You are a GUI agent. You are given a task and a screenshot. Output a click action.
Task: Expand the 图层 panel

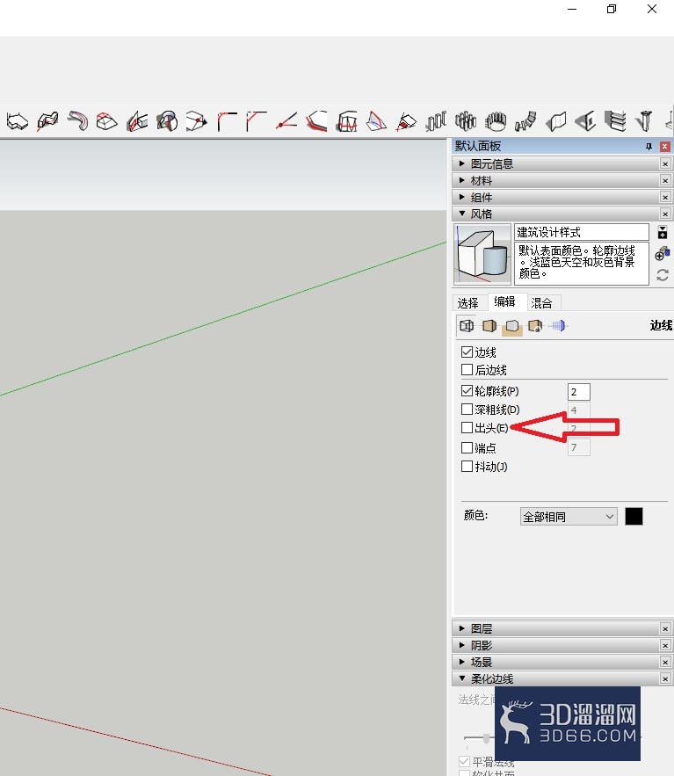tap(562, 628)
